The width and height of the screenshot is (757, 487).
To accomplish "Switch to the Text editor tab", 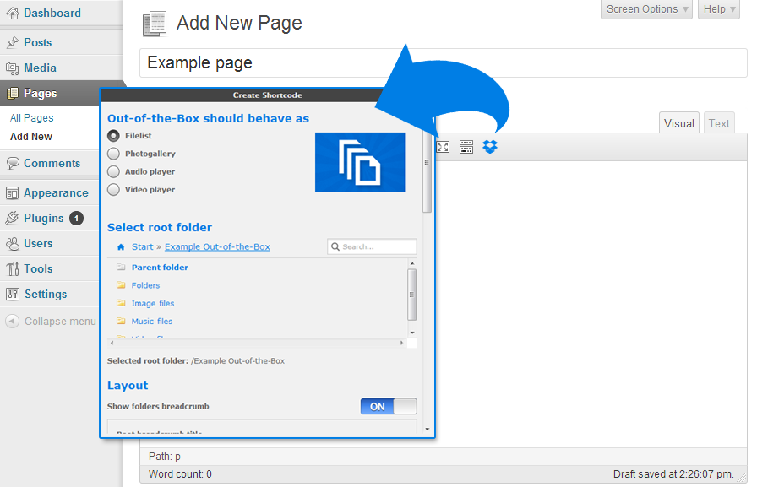I will tap(719, 123).
